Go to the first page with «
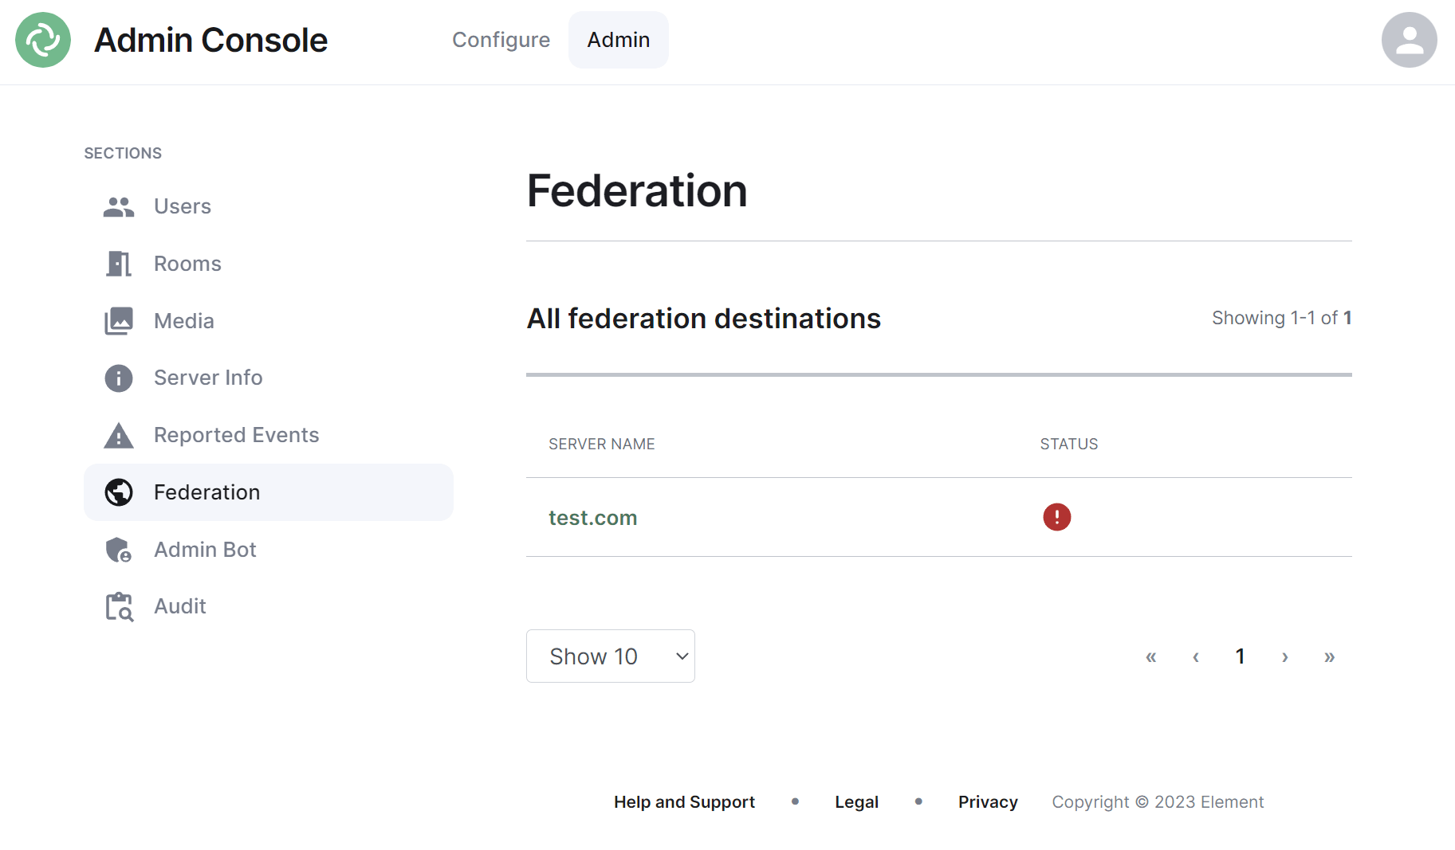Viewport: 1455px width, 850px height. click(1151, 657)
